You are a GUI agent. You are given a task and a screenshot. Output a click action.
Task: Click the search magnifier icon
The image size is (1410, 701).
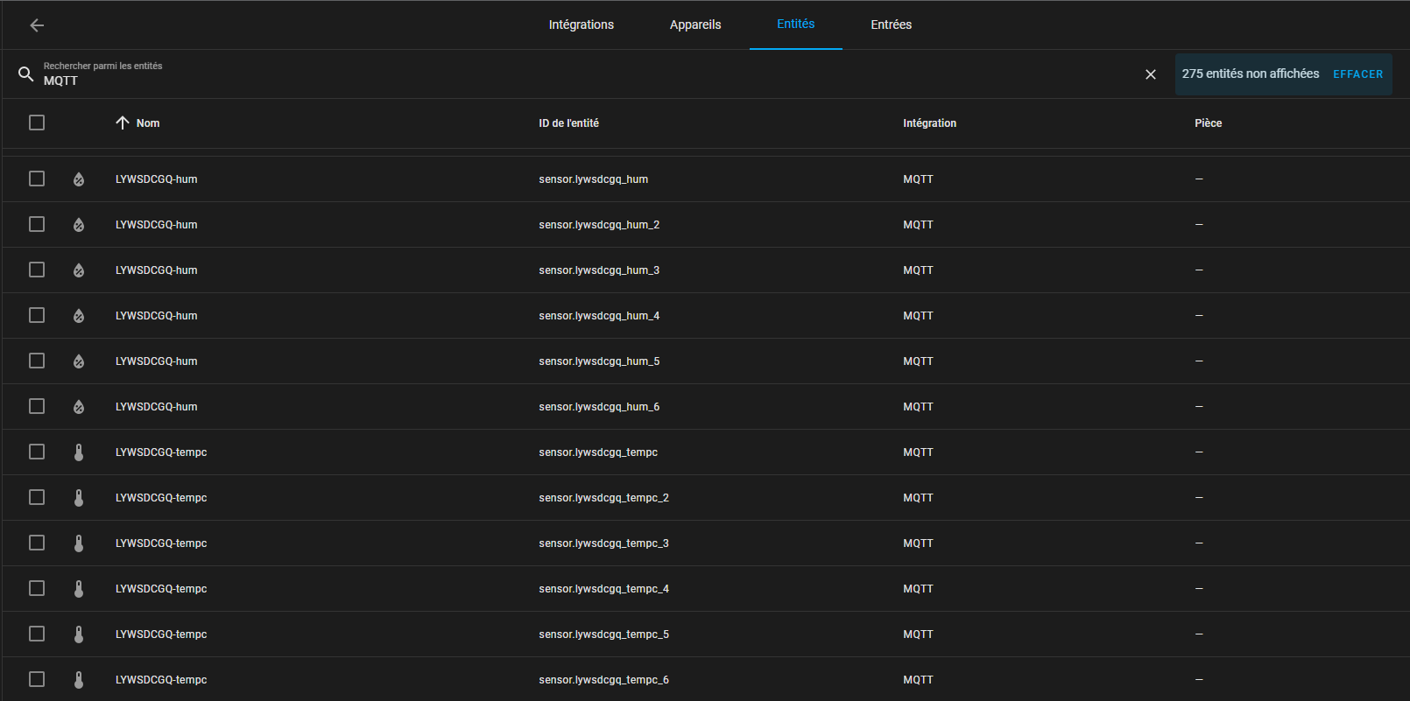(x=26, y=74)
